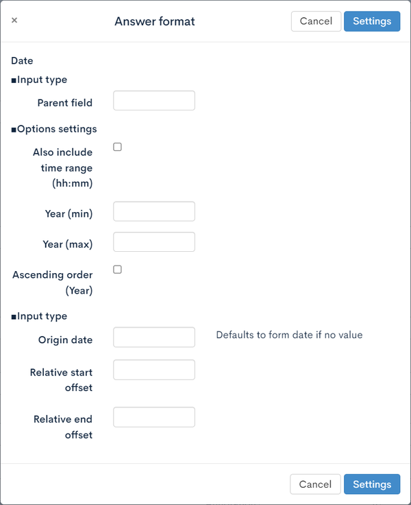Select the Year (min) input box

point(154,211)
